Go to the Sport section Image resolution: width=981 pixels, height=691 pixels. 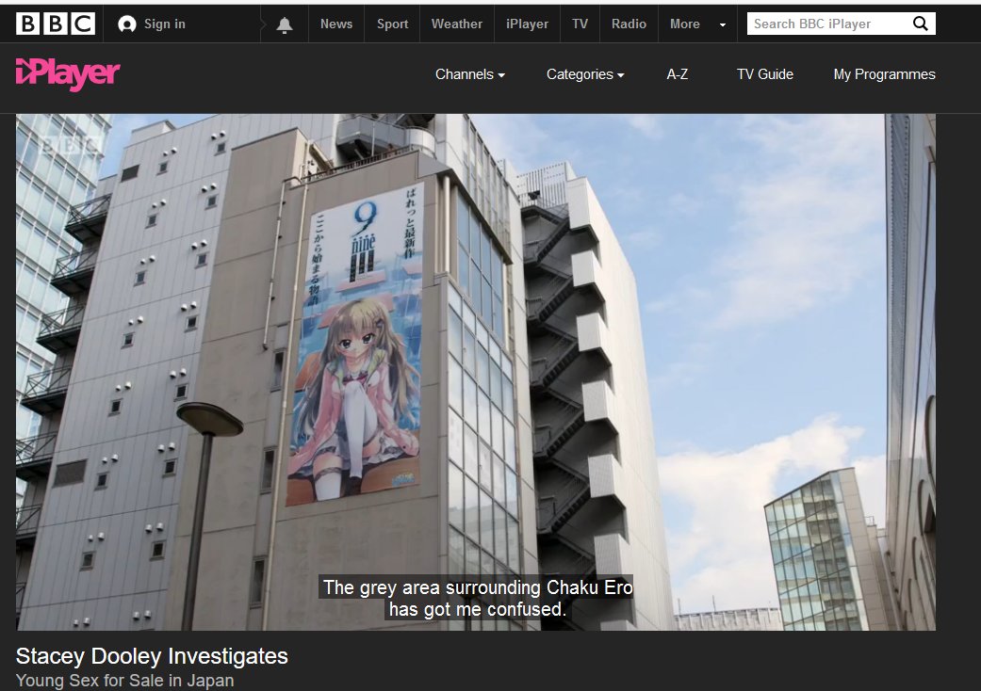[392, 24]
